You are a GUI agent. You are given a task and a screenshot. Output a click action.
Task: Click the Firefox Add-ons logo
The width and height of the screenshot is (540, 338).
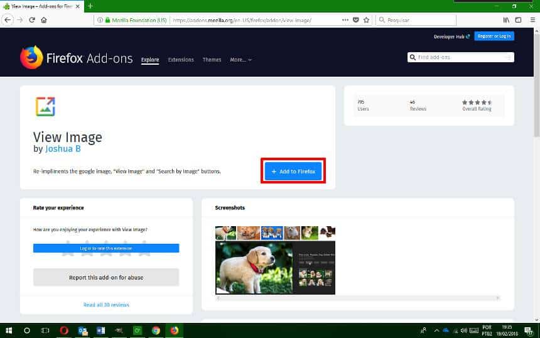coord(76,58)
